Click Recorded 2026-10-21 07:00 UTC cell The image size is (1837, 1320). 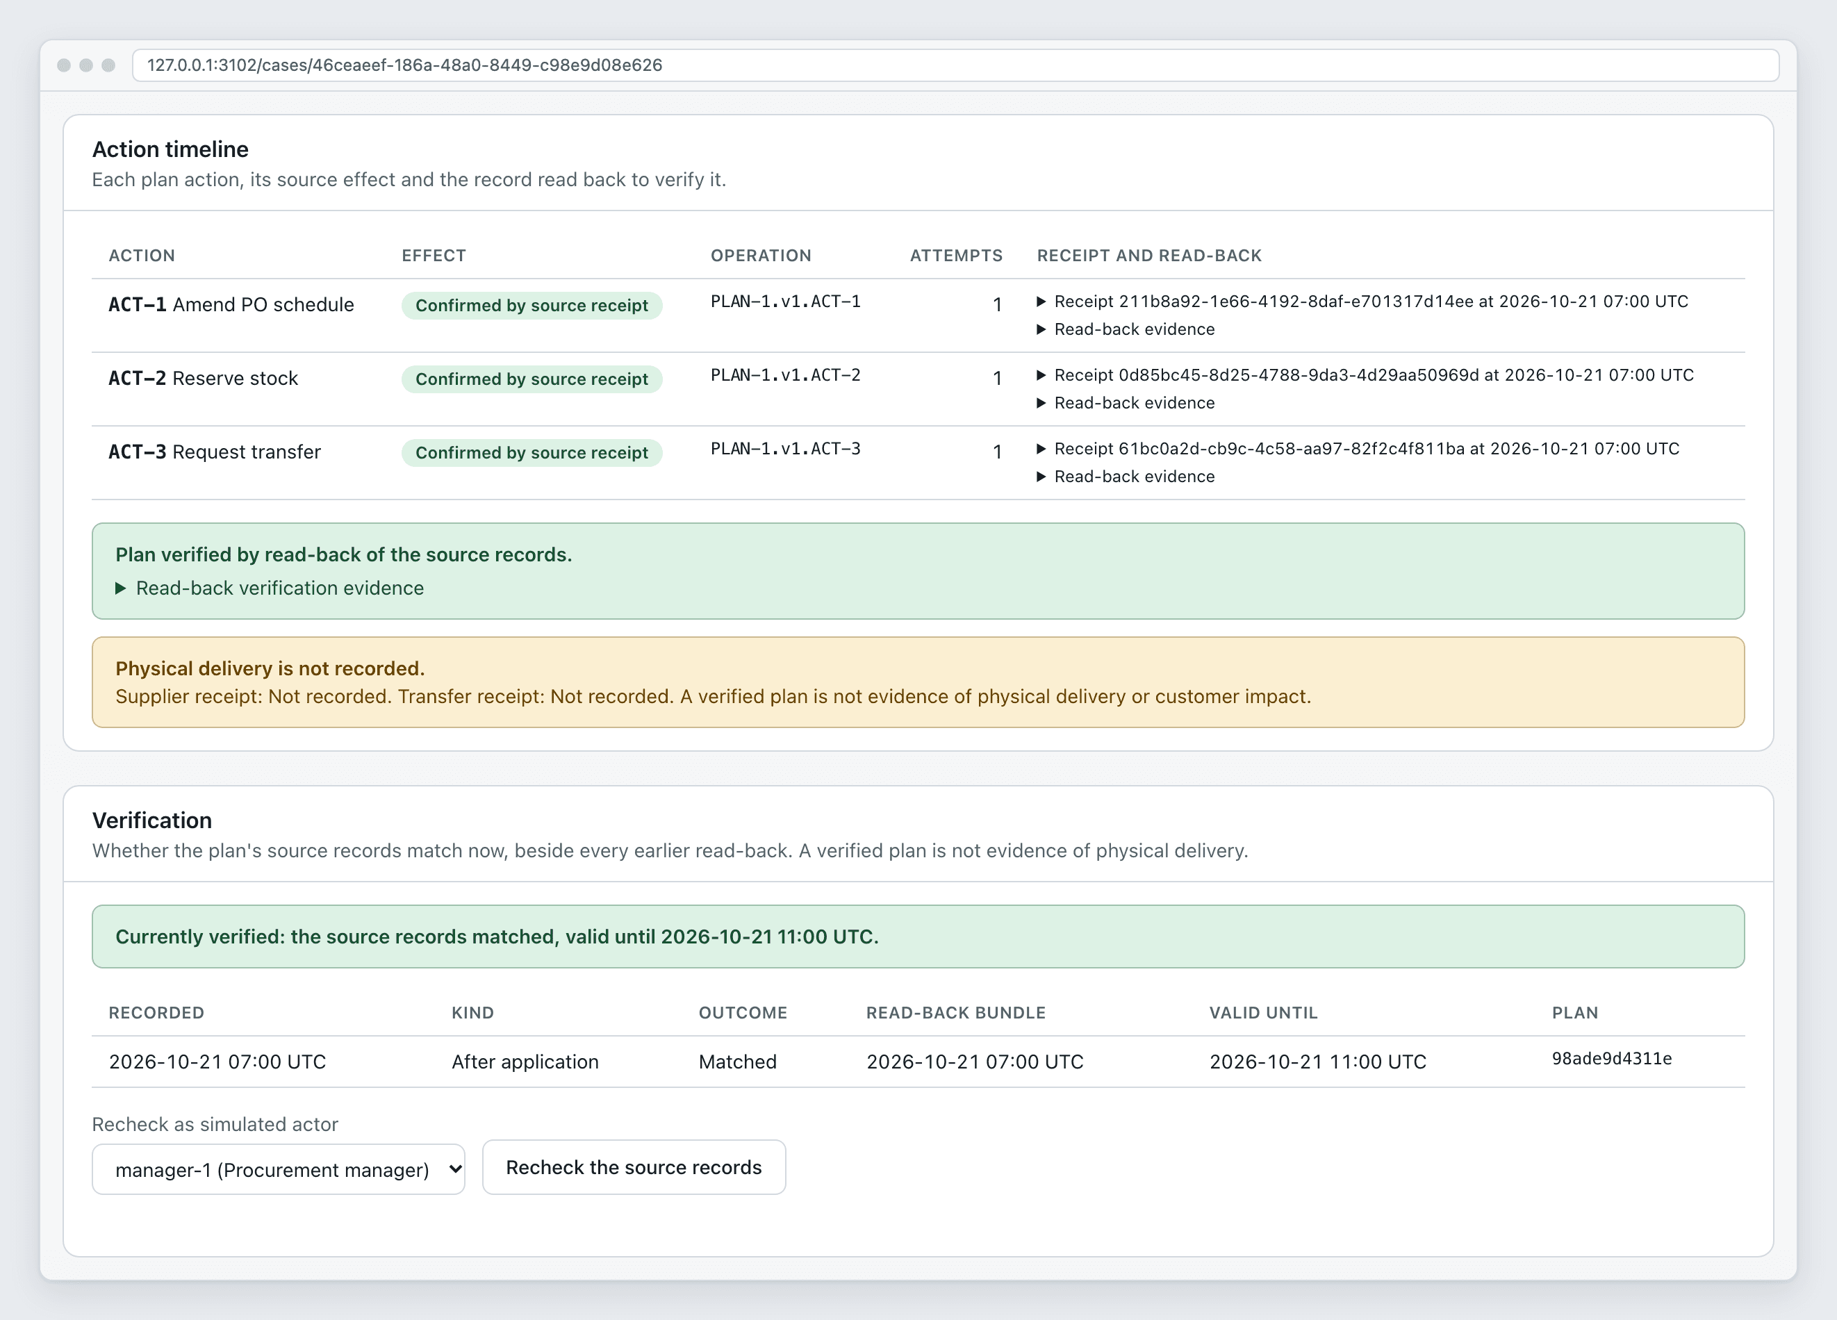(217, 1062)
